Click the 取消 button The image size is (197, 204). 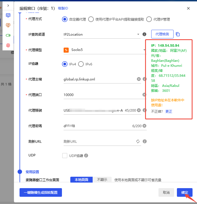pos(166,192)
